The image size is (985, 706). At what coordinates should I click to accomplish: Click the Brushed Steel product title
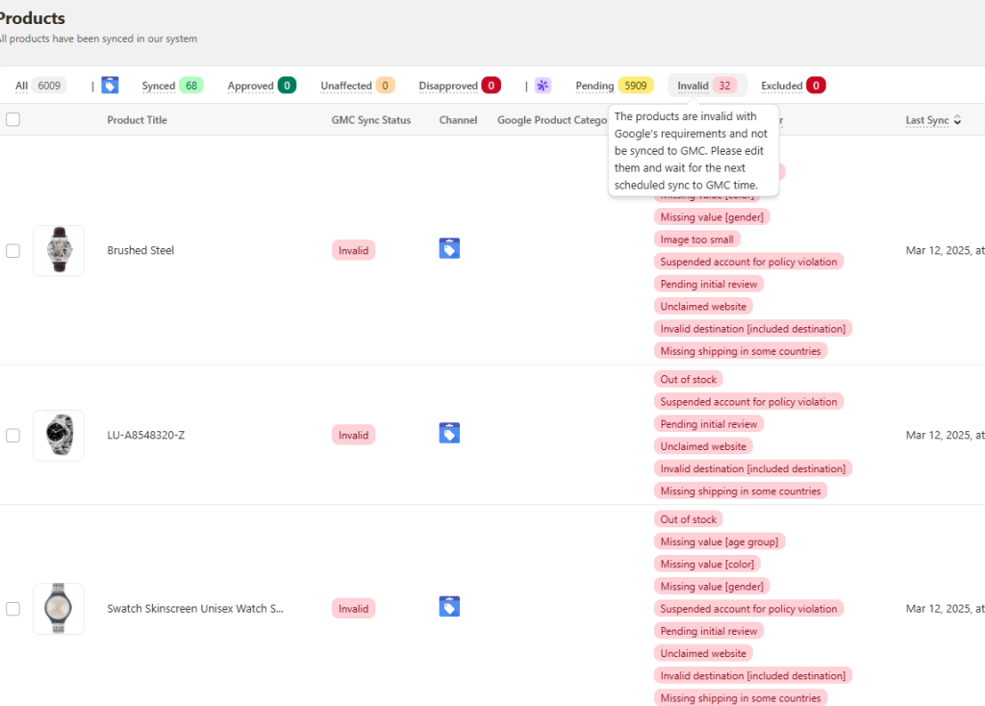click(x=140, y=251)
